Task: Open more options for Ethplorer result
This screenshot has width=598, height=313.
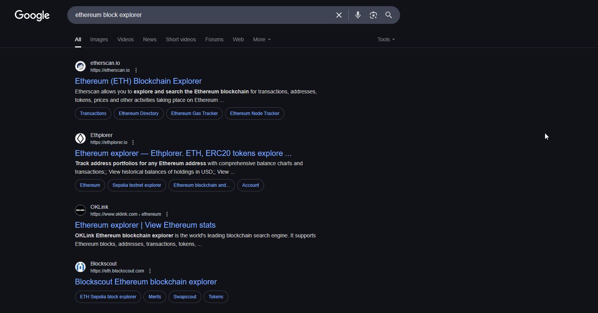Action: (133, 142)
